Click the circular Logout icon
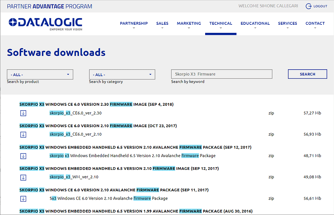The width and height of the screenshot is (334, 215). [x=309, y=6]
